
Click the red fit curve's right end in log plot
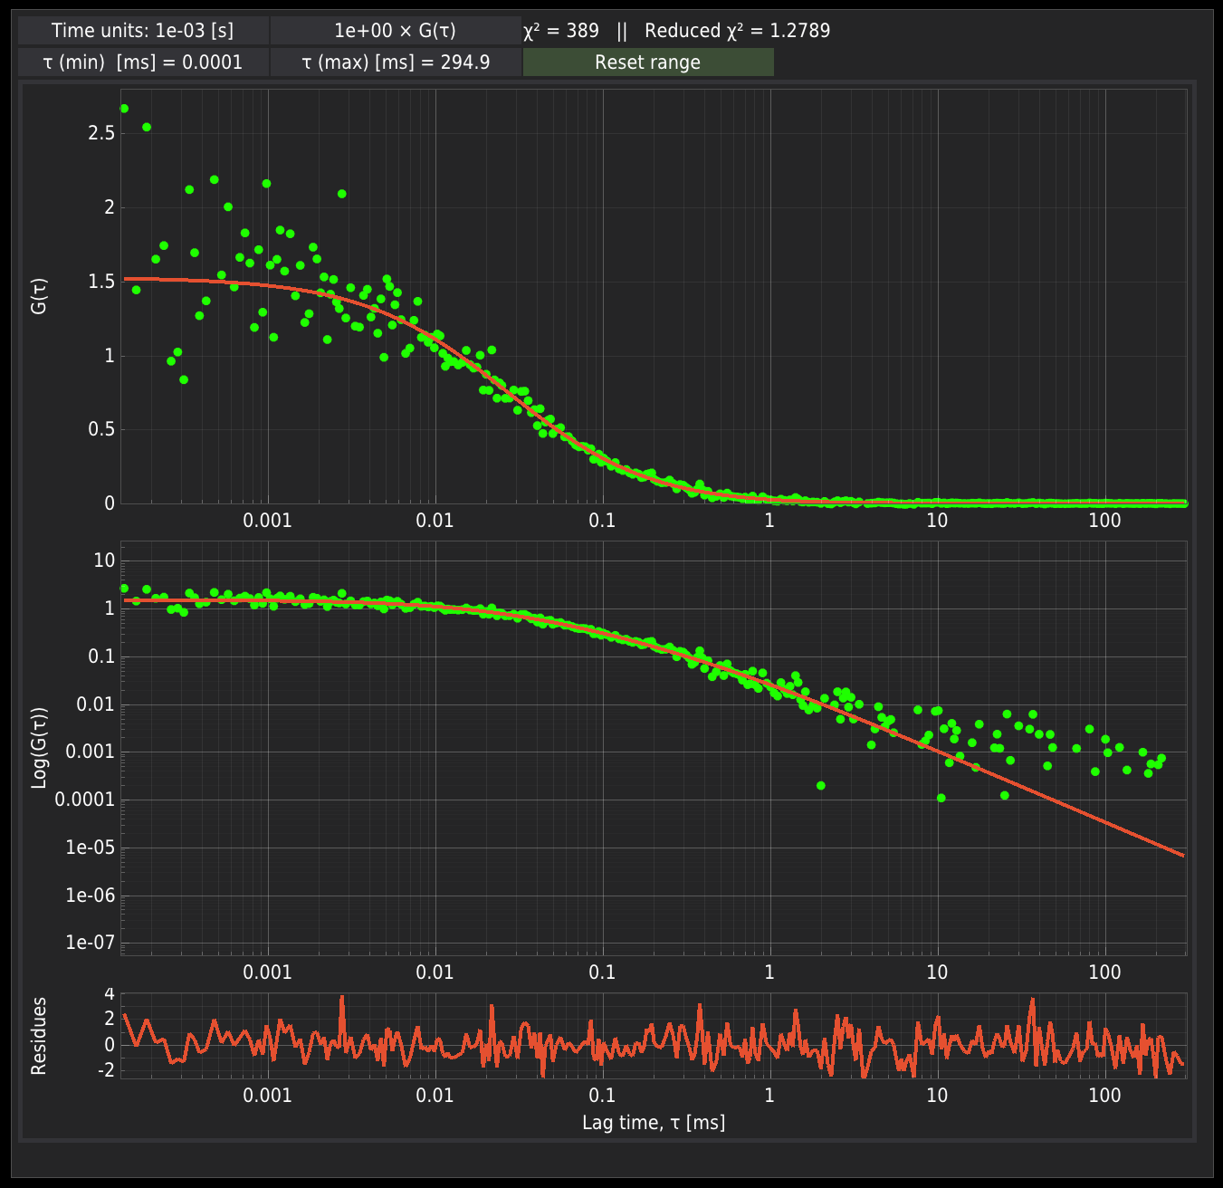point(1181,854)
